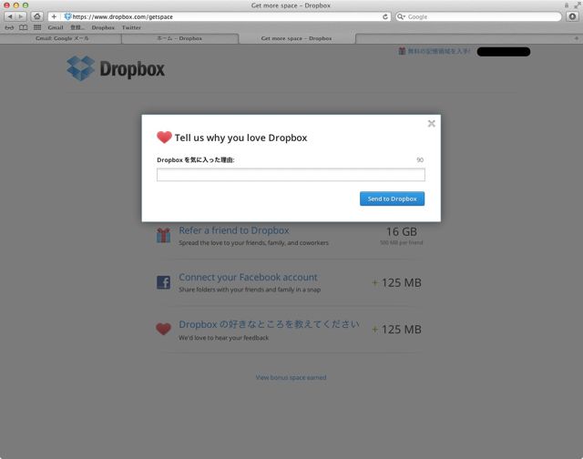This screenshot has width=583, height=459.
Task: Focus the Dropbox feedback text field
Action: pyautogui.click(x=291, y=175)
